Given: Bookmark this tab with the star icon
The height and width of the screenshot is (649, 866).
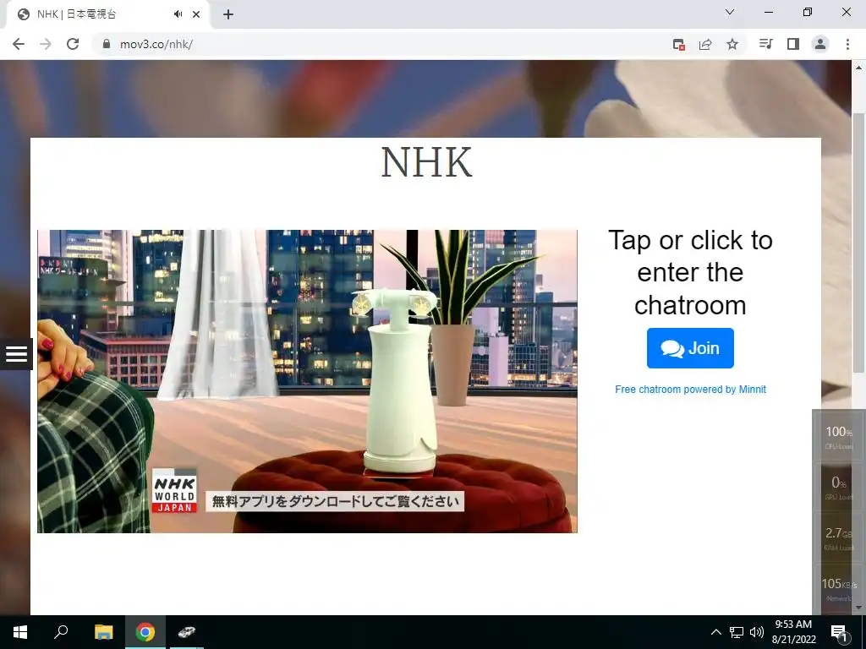Looking at the screenshot, I should click(x=732, y=44).
